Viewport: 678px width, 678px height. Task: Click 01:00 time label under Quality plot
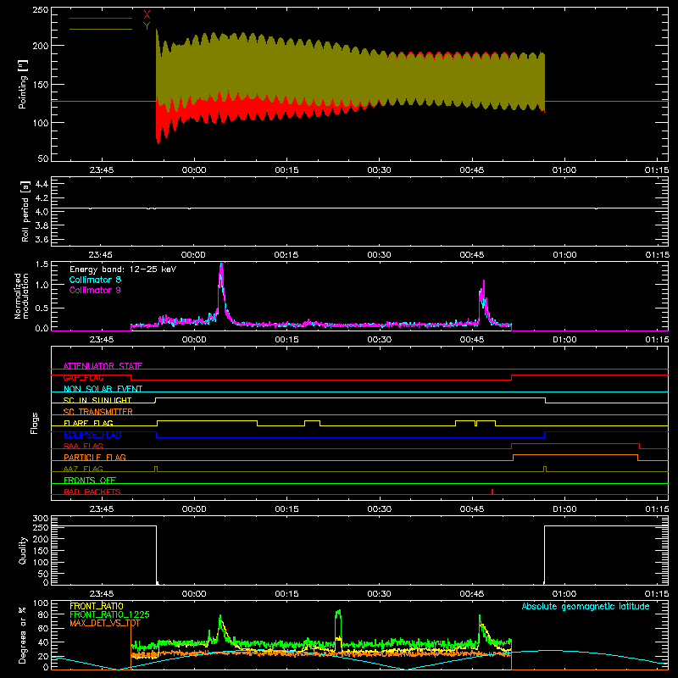point(564,594)
